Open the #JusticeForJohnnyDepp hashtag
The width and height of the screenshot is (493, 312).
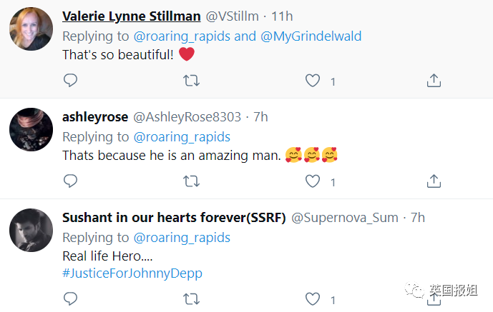[x=134, y=272]
